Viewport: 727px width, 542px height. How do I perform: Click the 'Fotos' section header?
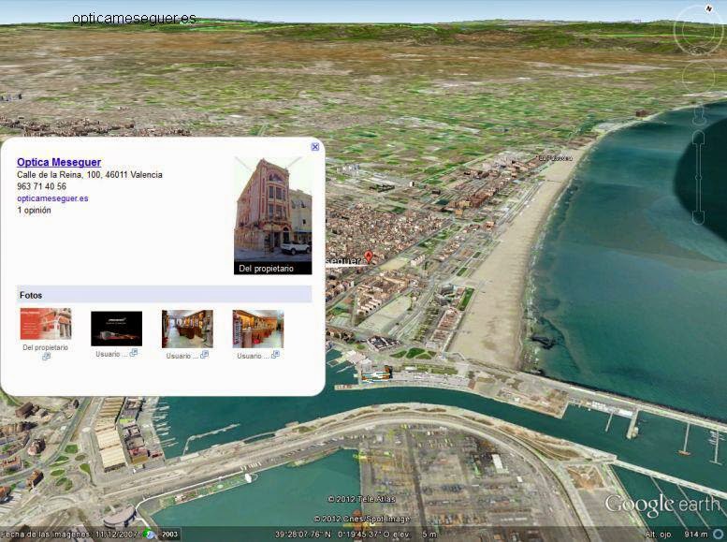tap(164, 295)
